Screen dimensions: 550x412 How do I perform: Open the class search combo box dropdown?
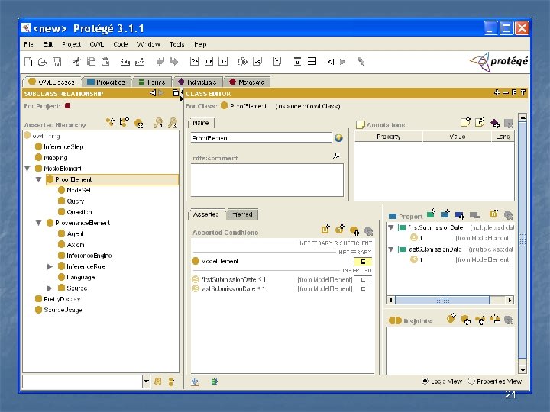[x=146, y=381]
